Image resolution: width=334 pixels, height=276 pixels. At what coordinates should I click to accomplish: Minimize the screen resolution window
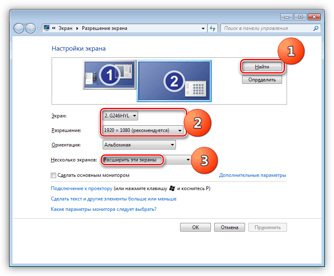(x=287, y=17)
